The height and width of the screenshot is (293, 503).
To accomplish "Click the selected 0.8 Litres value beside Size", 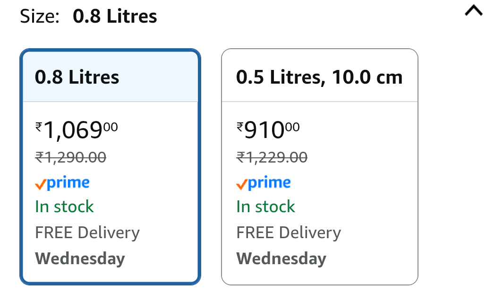I will click(x=115, y=16).
